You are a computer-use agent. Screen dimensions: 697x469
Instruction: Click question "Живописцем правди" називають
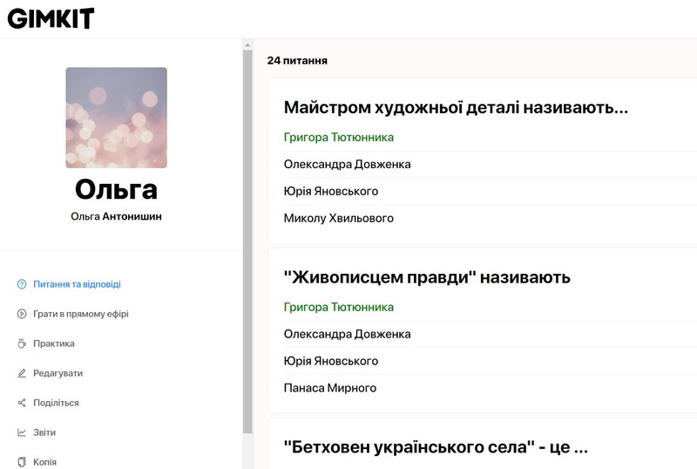(427, 277)
